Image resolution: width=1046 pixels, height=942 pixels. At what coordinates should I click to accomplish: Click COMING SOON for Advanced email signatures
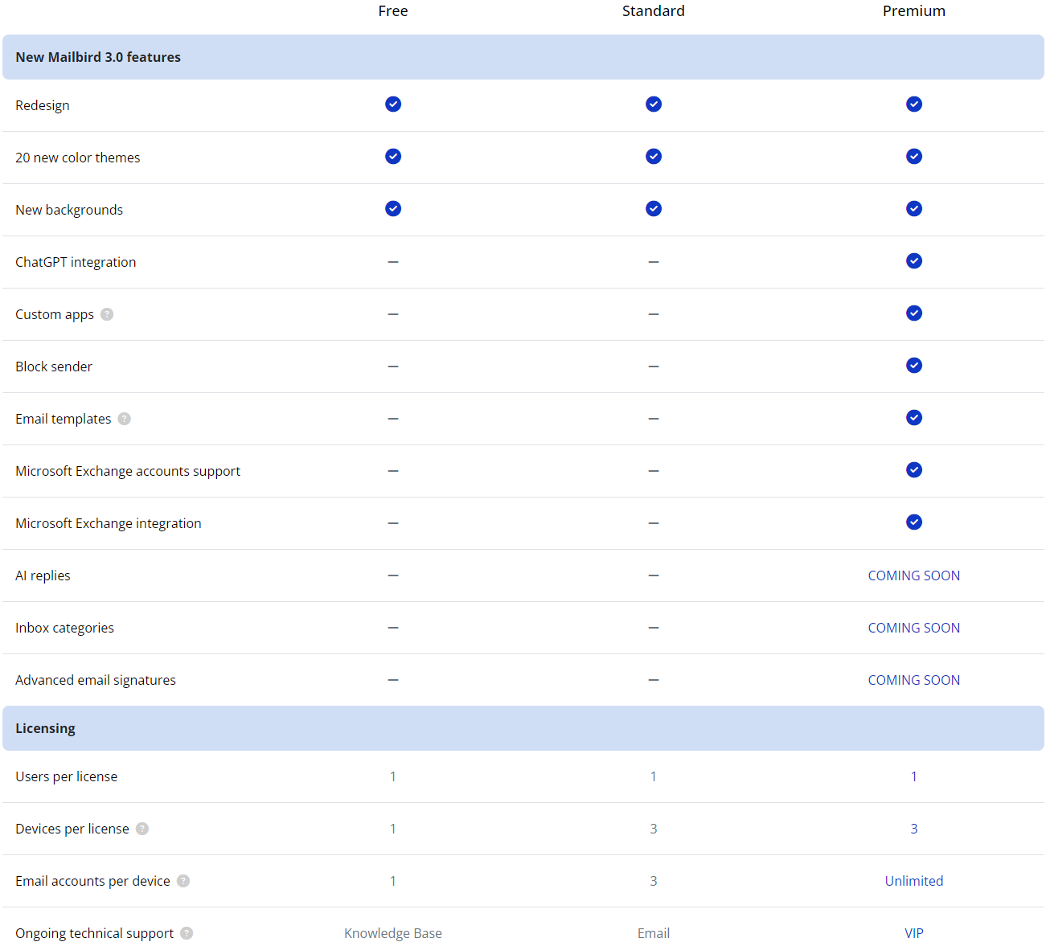914,680
